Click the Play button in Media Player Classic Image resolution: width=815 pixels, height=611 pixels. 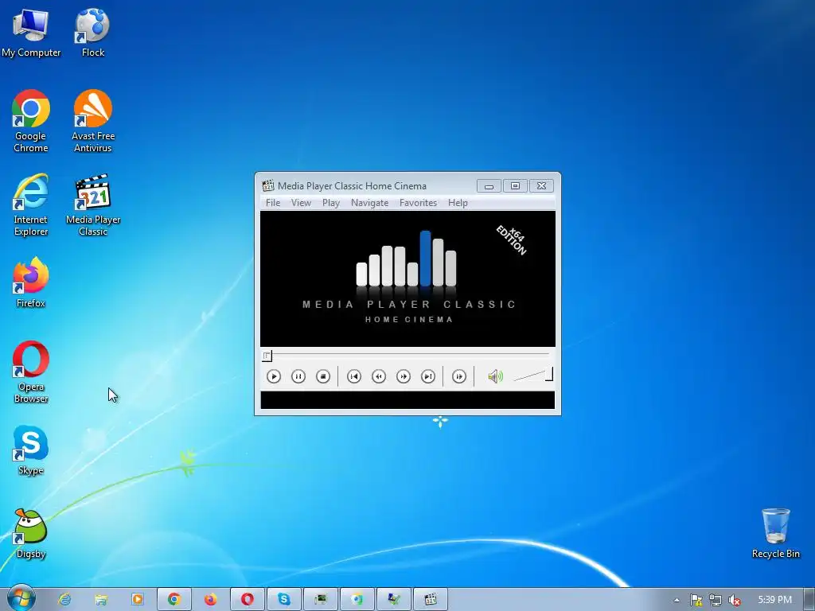coord(274,376)
